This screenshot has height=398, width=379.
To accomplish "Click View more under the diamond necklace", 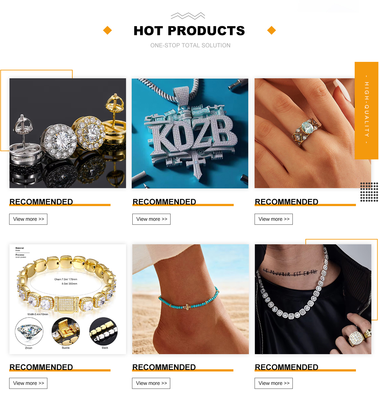I will click(x=274, y=383).
